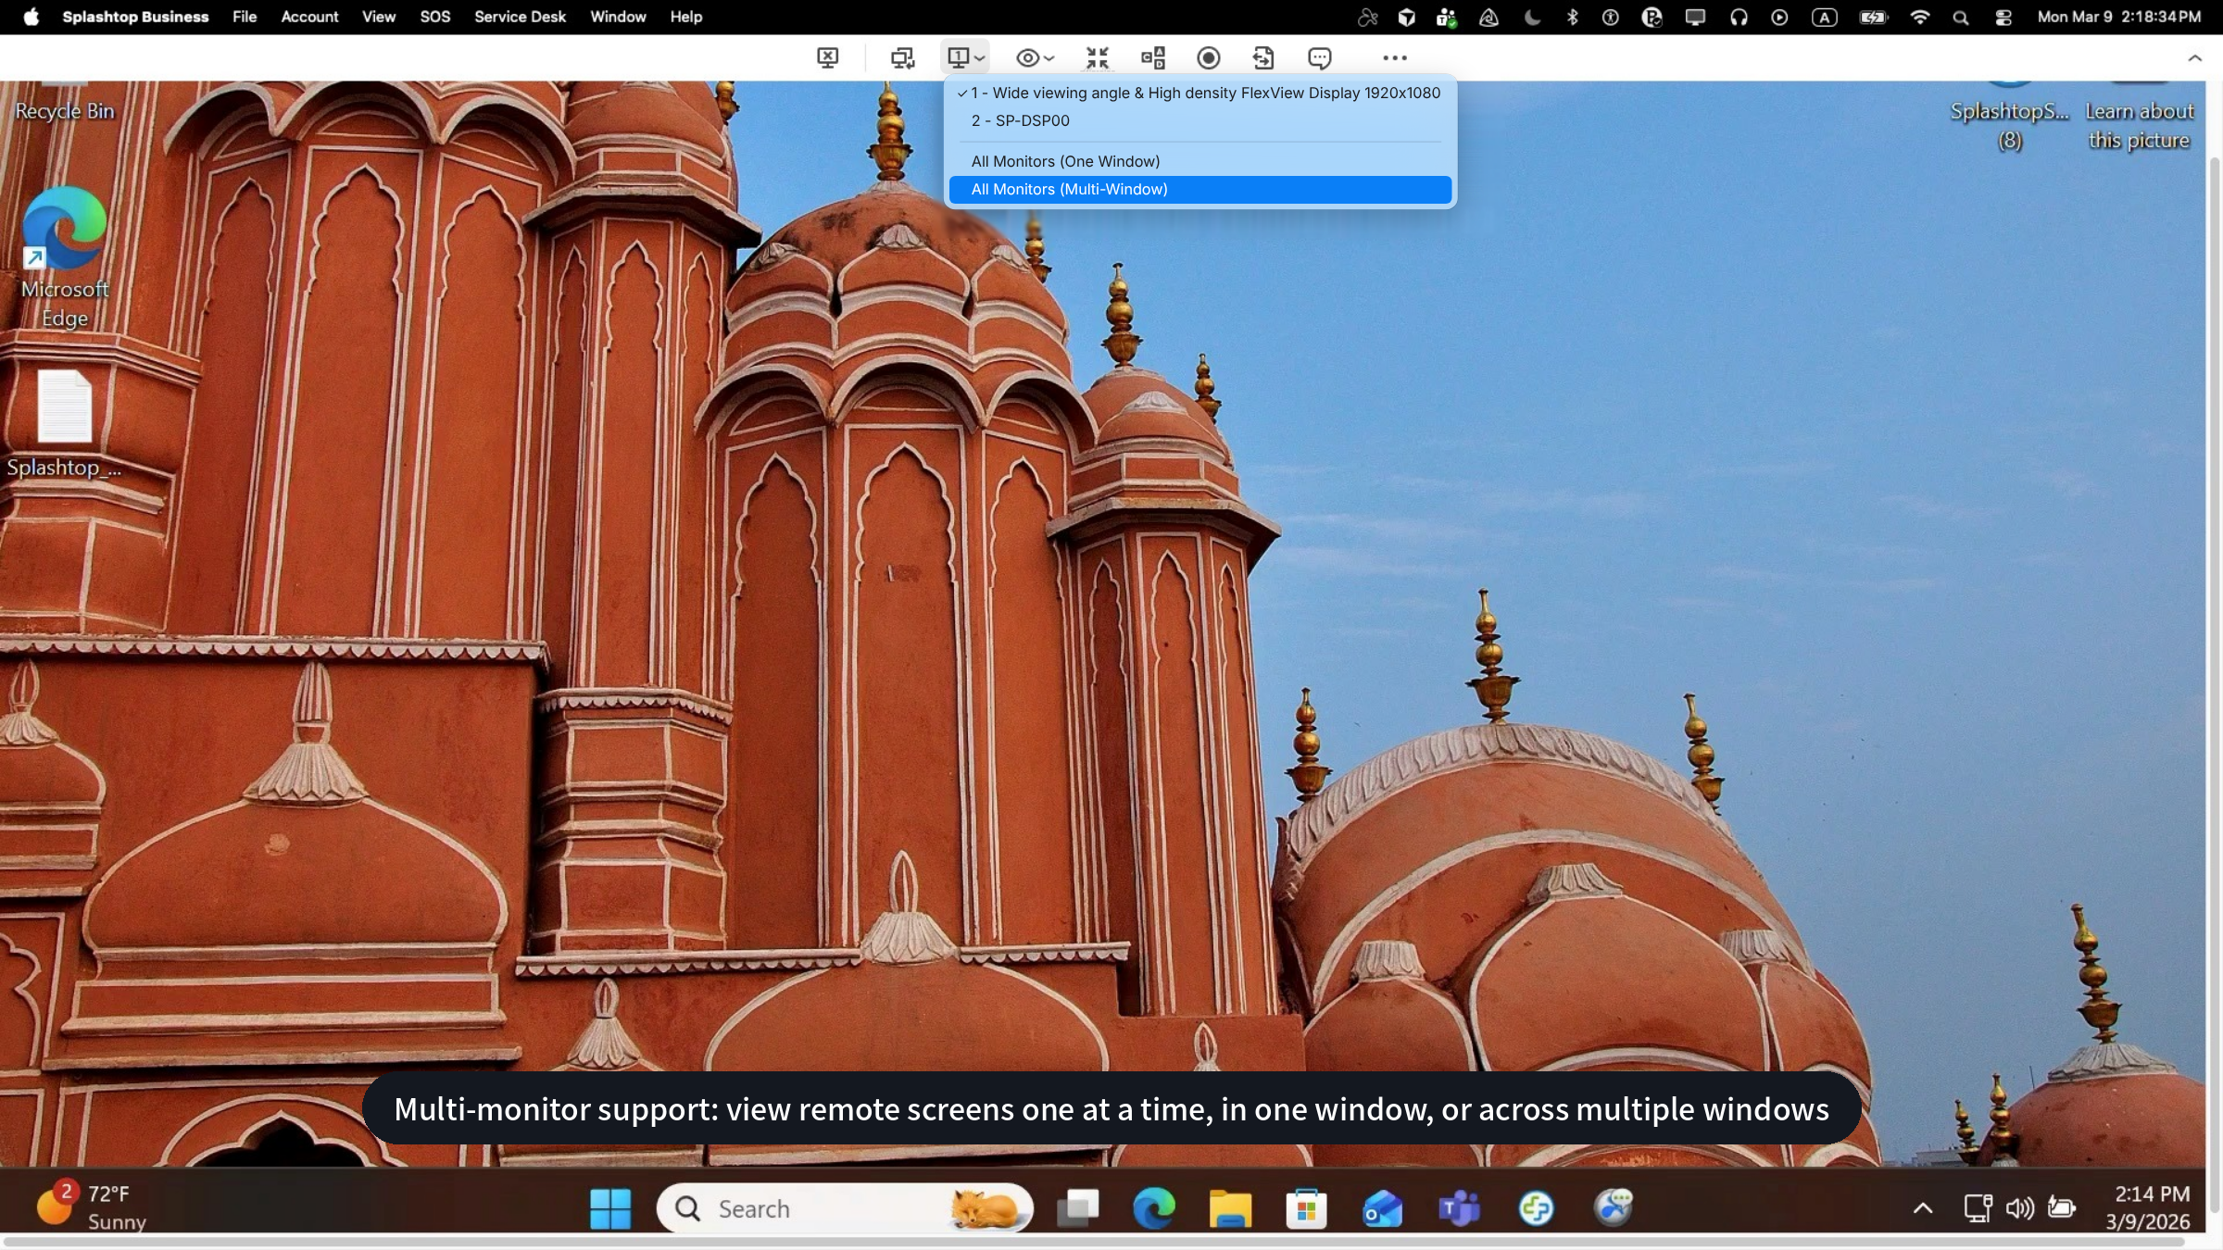Collapse the toolbar using the up chevron
The image size is (2223, 1250).
(2194, 57)
